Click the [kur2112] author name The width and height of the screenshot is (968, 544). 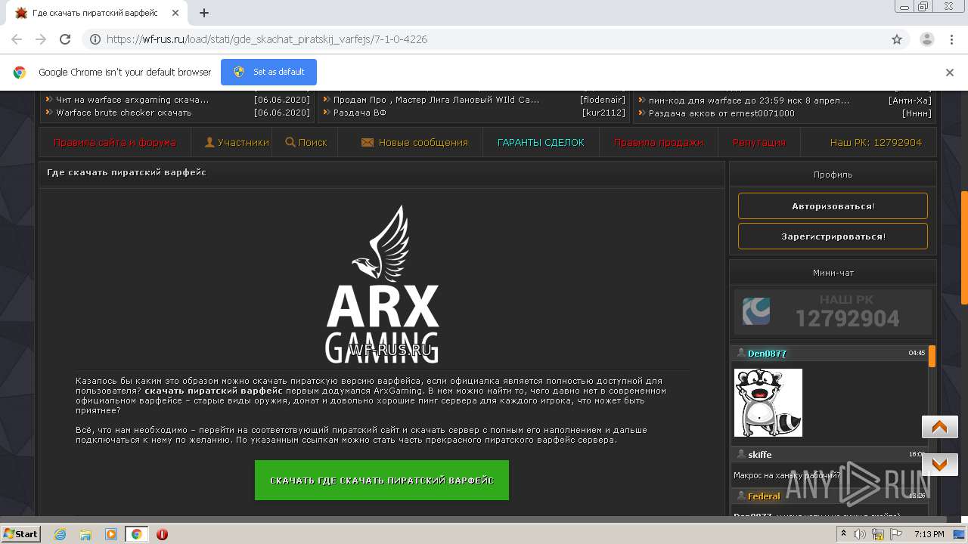click(604, 113)
